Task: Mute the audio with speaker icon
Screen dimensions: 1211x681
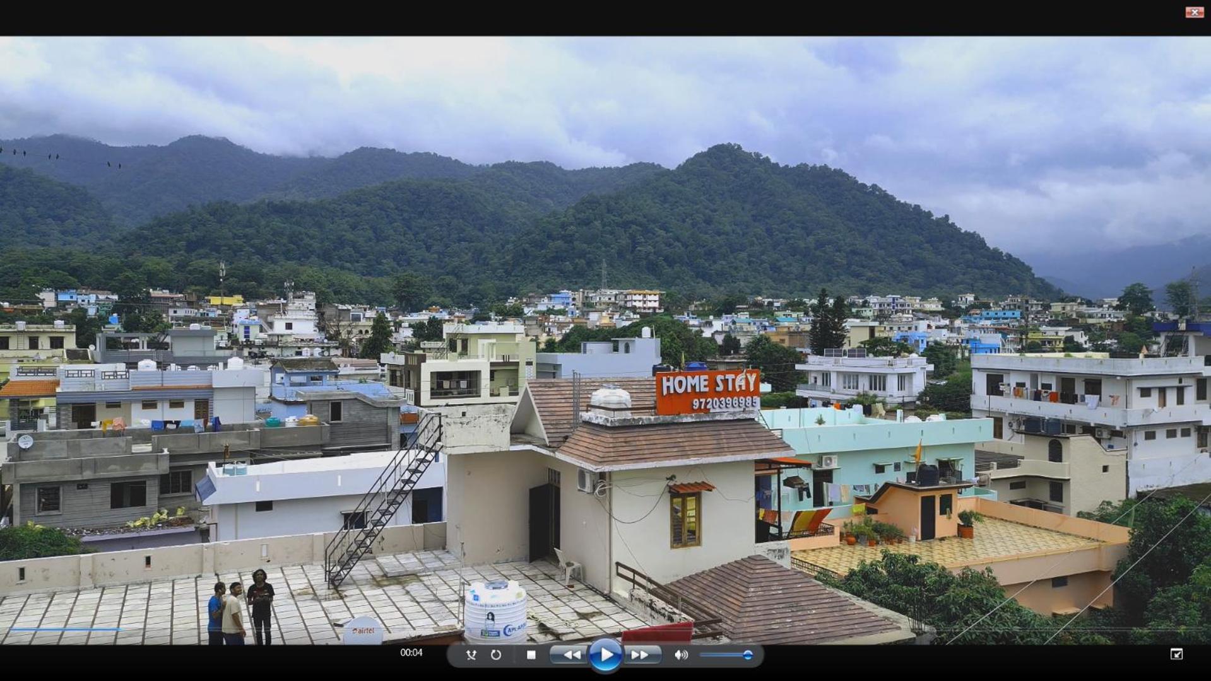Action: pos(681,655)
